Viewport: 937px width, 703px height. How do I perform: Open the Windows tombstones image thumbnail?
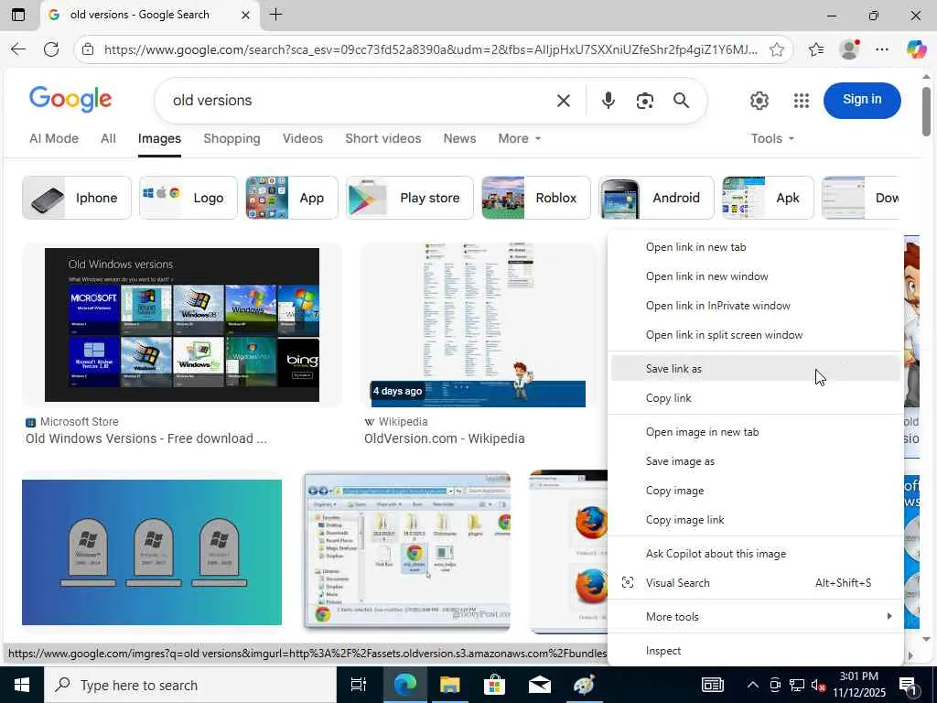coord(152,552)
